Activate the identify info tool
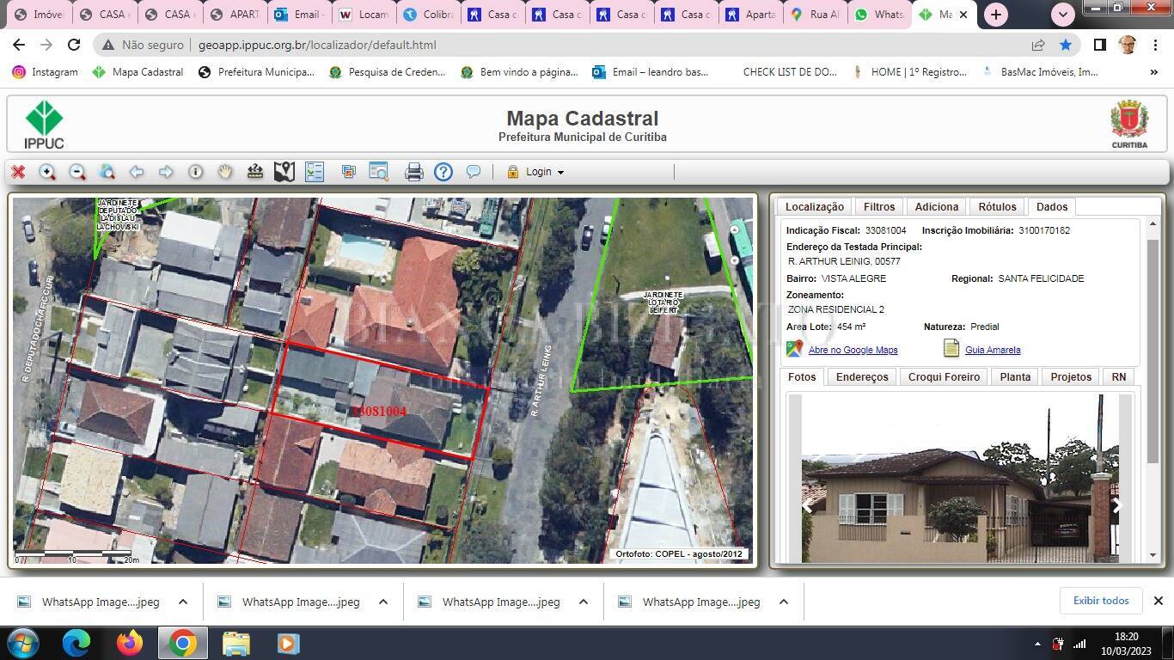The image size is (1174, 660). coord(195,172)
